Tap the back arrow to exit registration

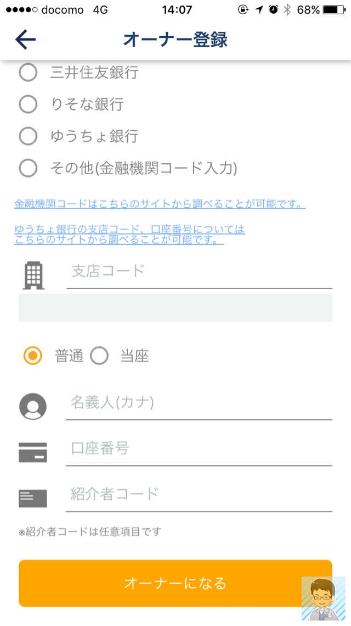coord(25,39)
